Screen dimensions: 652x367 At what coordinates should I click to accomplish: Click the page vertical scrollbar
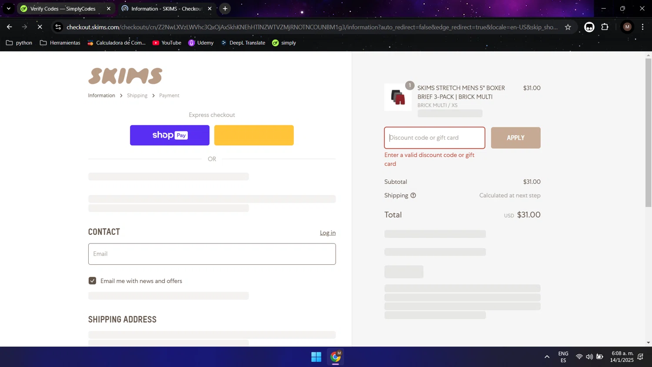tap(648, 133)
